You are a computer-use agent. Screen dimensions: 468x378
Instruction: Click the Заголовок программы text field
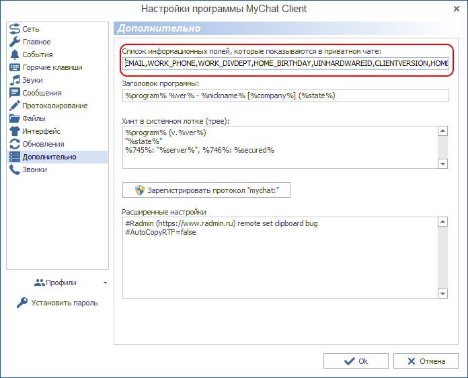pos(286,96)
